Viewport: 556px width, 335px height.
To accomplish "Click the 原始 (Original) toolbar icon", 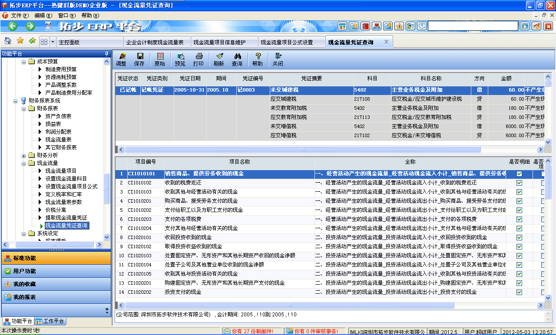I will (x=160, y=59).
